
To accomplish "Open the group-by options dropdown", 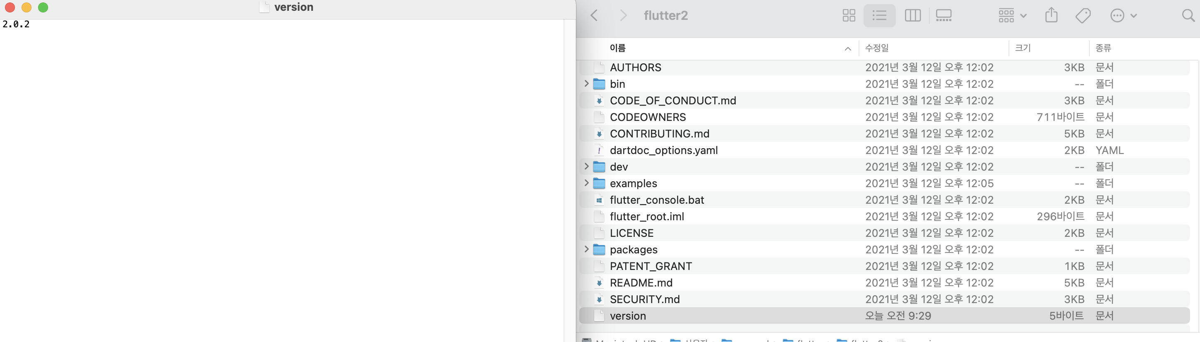I will 1012,15.
